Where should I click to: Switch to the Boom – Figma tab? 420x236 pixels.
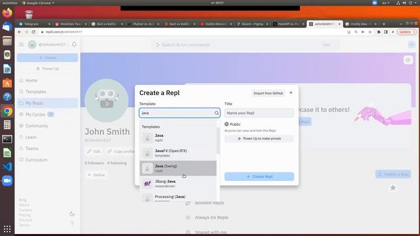(x=252, y=24)
